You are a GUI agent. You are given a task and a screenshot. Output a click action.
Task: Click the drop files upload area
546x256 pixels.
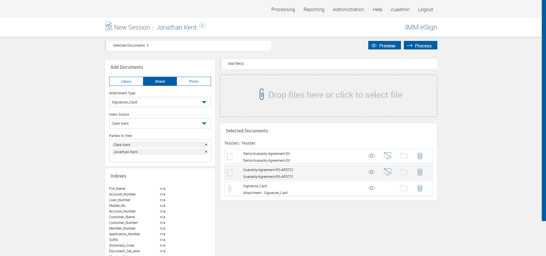(328, 95)
